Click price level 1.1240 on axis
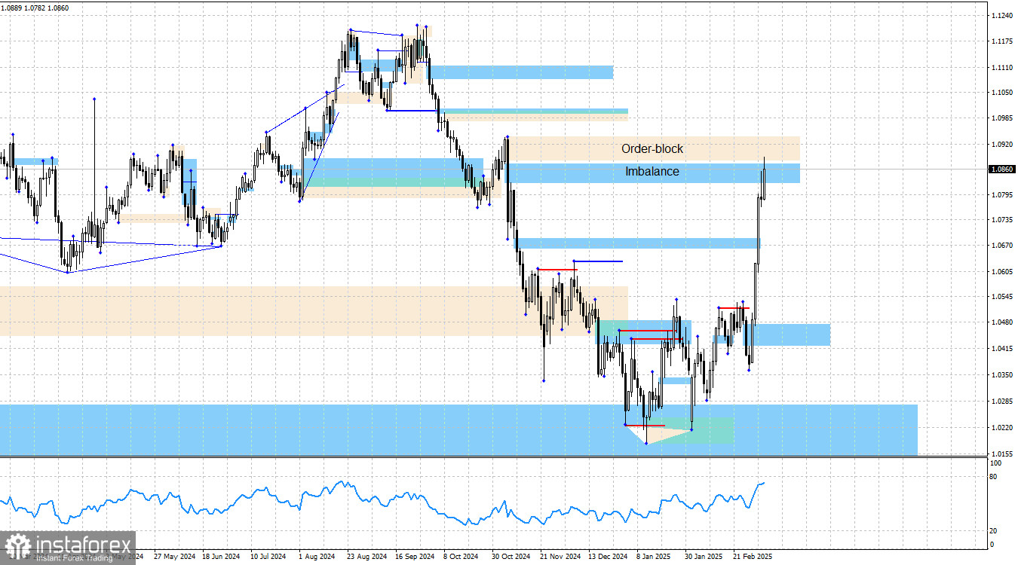 [x=1001, y=16]
